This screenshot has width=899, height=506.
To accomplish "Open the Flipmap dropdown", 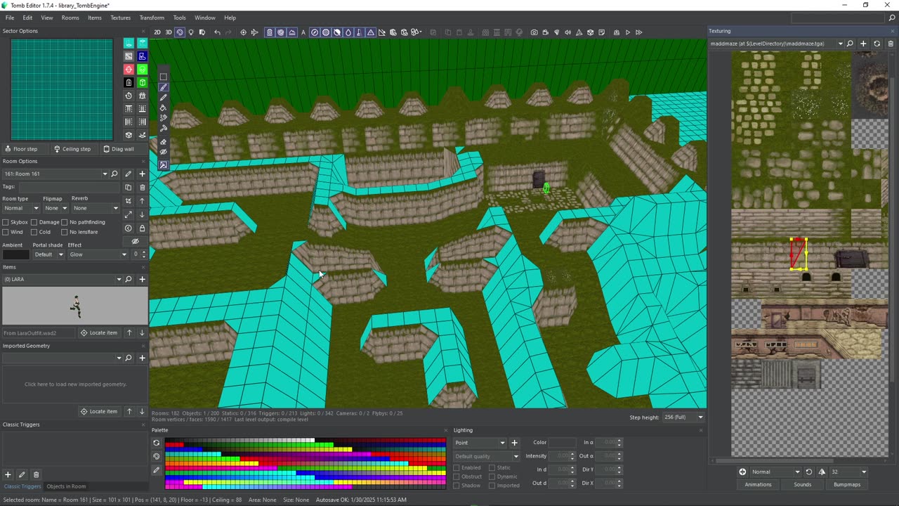I will (55, 208).
